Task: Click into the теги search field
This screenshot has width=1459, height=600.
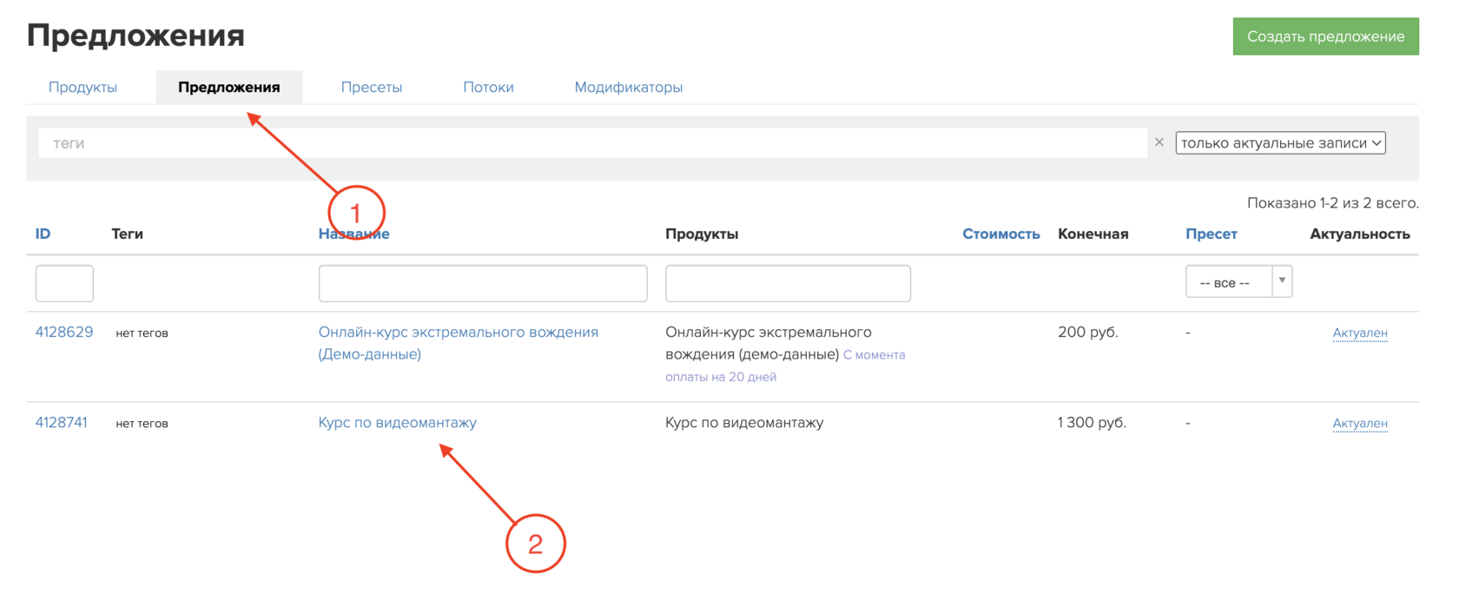Action: (591, 143)
